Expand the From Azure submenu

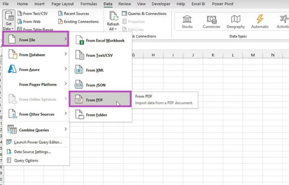pyautogui.click(x=36, y=70)
